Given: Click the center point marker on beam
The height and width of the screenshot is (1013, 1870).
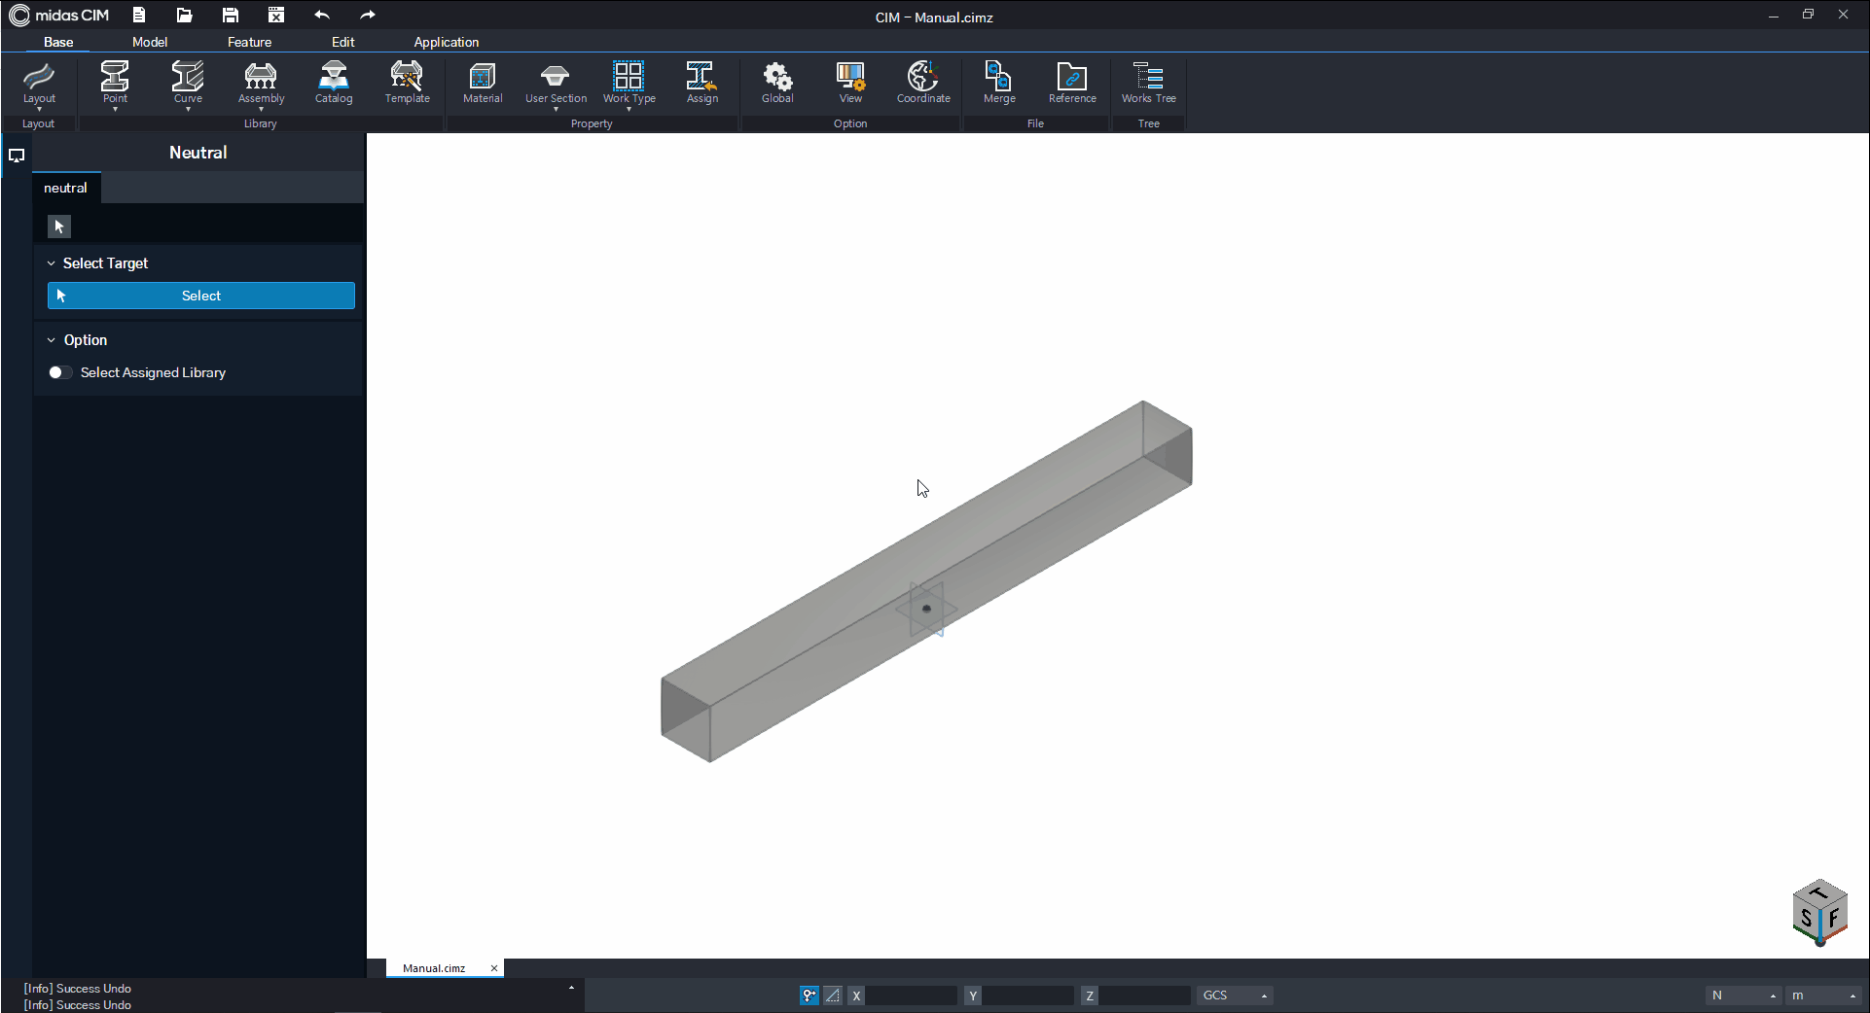Looking at the screenshot, I should tap(926, 609).
